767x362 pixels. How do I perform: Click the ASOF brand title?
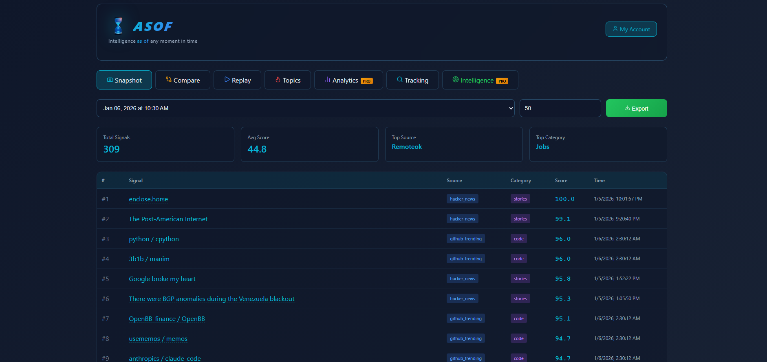coord(153,26)
